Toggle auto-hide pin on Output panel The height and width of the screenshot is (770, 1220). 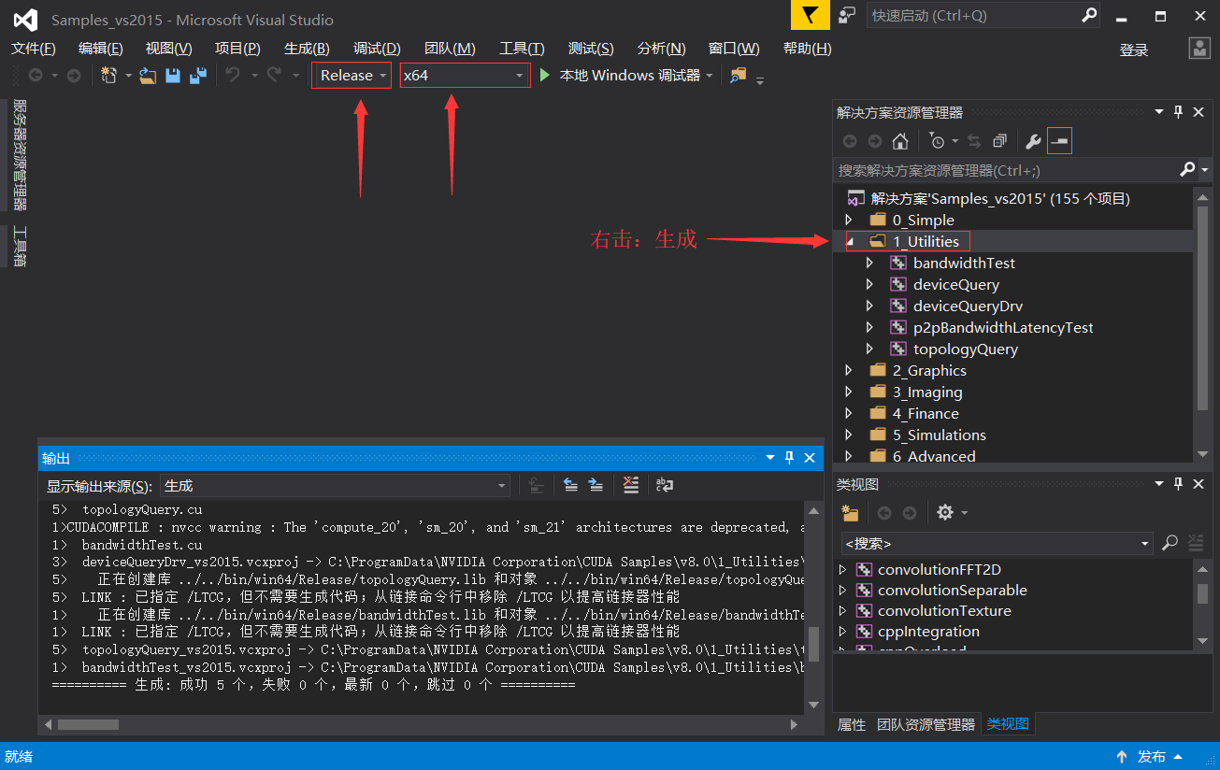point(789,458)
